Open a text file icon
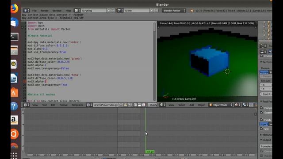 click(x=126, y=105)
